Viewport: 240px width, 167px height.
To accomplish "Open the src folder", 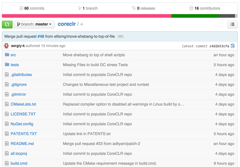I will point(13,55).
